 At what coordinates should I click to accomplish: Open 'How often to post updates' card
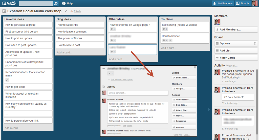tap(28, 45)
